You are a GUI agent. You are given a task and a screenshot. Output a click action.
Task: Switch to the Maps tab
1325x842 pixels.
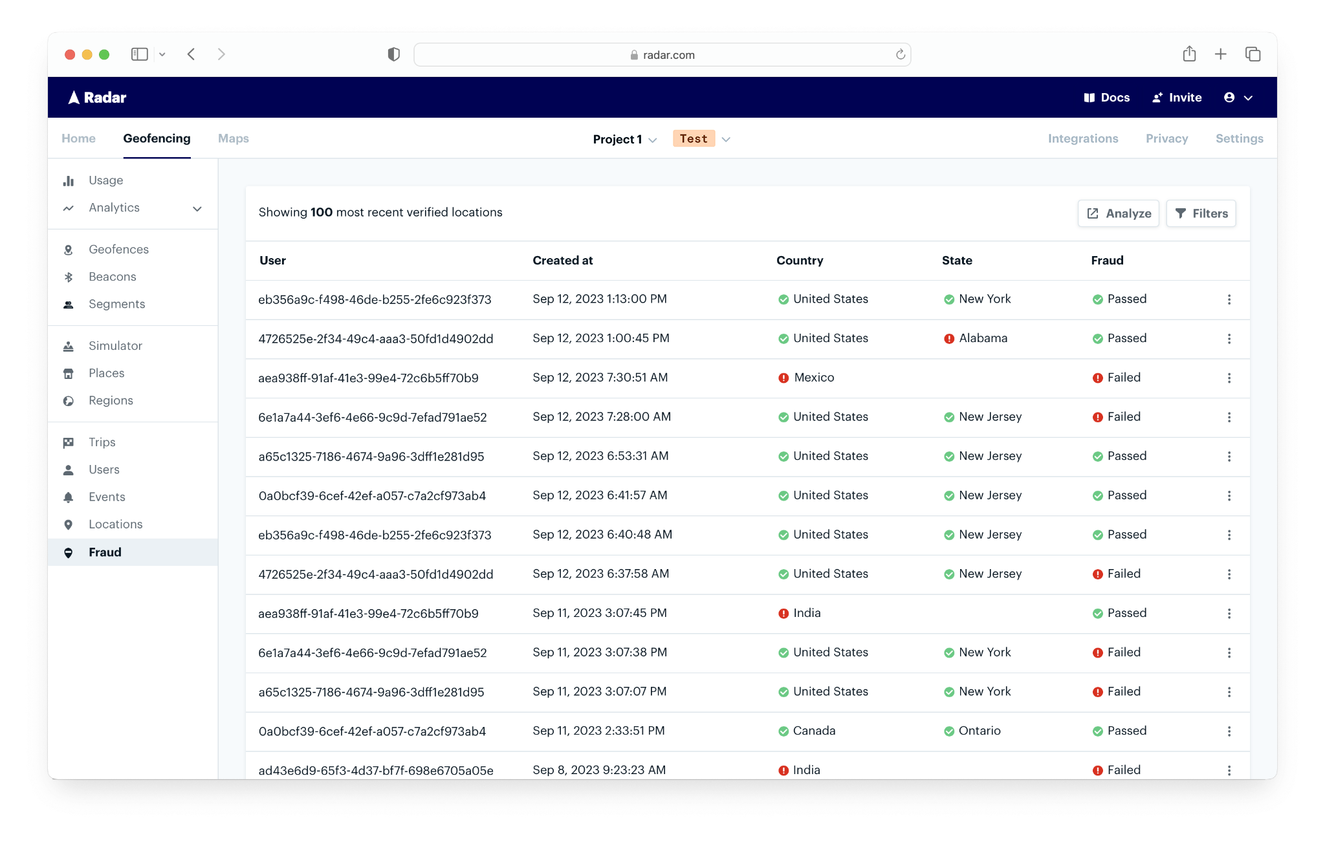tap(233, 138)
